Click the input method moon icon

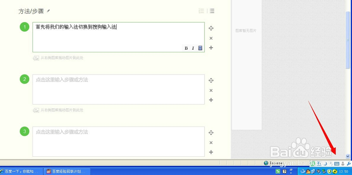pos(325,163)
